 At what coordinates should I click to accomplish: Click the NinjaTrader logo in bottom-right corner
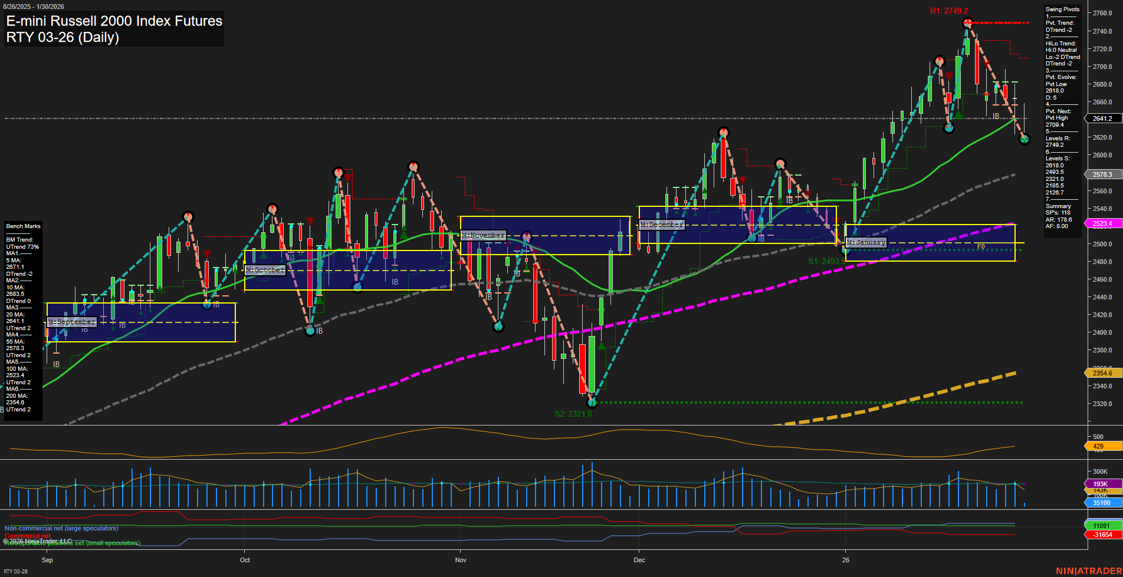(1088, 571)
